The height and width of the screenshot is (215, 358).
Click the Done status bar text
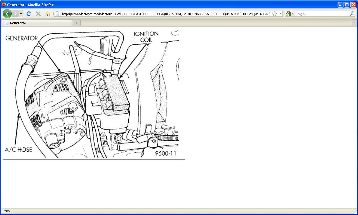pos(6,211)
